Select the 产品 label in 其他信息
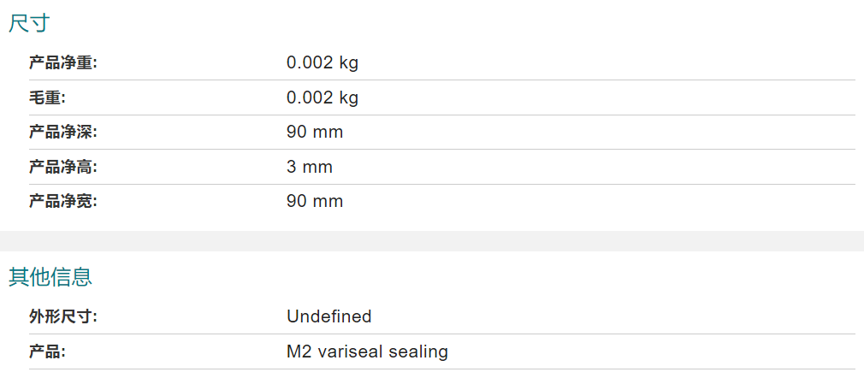This screenshot has height=378, width=864. 47,351
